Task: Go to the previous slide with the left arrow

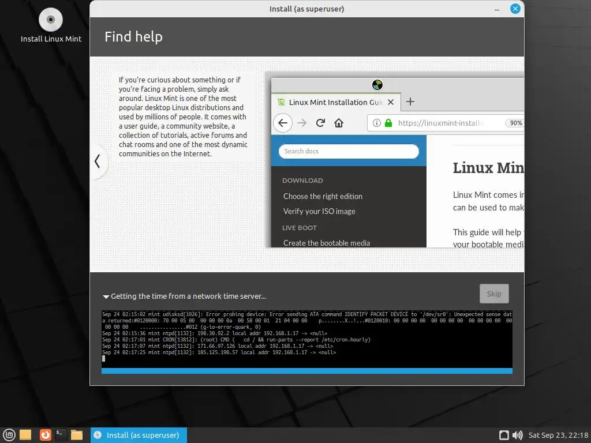Action: point(97,162)
